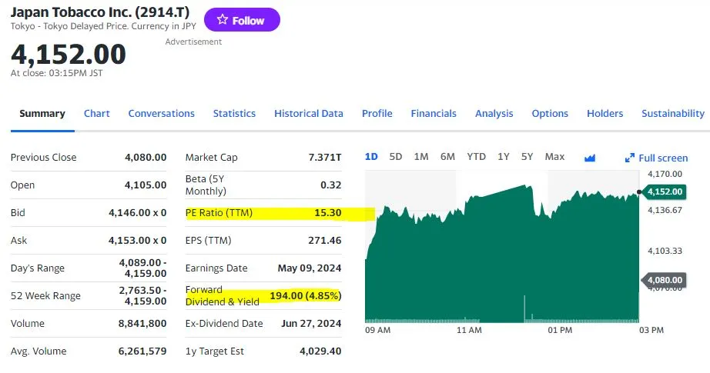This screenshot has width=710, height=373.
Task: Select the YTD chart range
Action: [x=477, y=156]
